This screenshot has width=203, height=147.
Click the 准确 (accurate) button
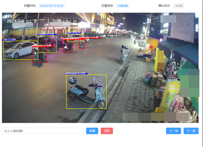[x=92, y=131]
